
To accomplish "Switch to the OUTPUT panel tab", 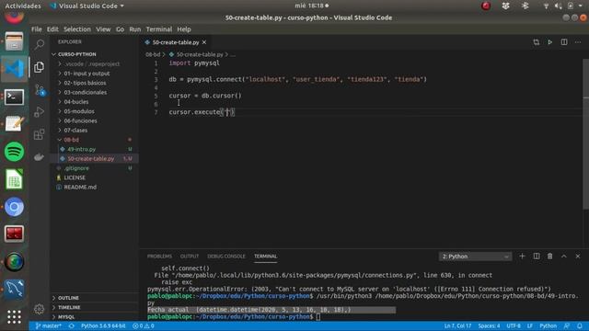I will (190, 256).
